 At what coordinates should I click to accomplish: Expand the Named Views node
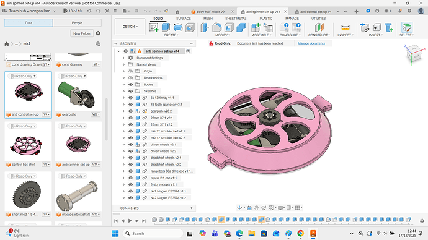tap(123, 64)
